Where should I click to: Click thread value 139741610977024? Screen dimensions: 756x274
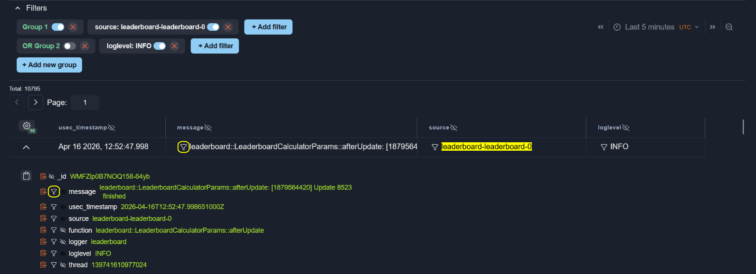[119, 265]
